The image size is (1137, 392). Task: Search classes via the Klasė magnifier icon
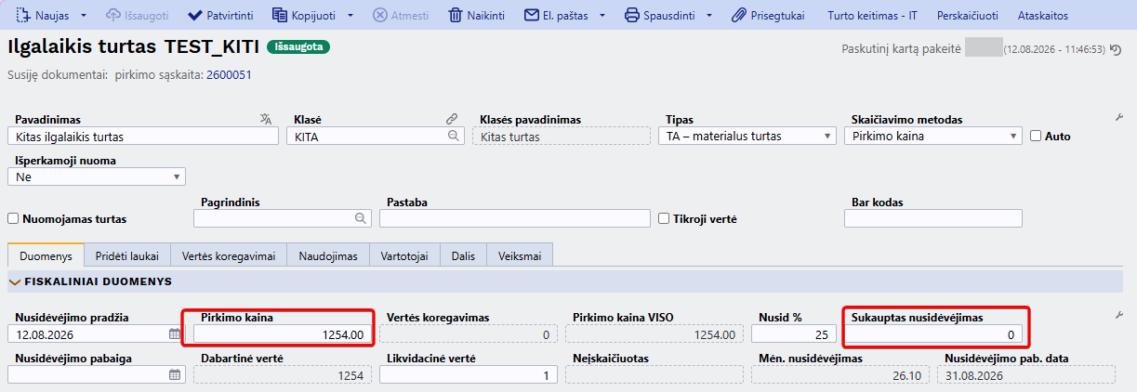[454, 137]
